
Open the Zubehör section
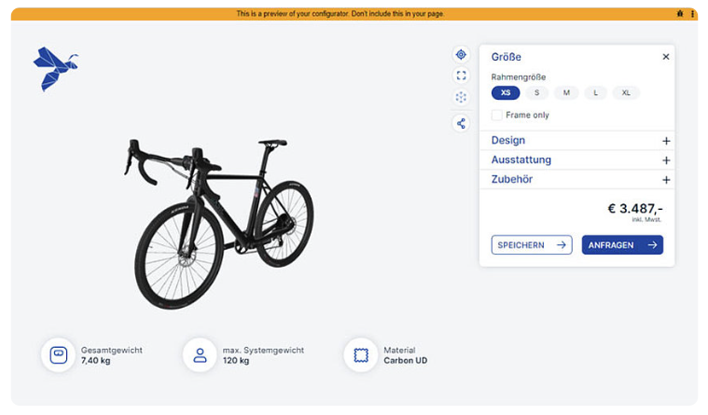(x=666, y=180)
